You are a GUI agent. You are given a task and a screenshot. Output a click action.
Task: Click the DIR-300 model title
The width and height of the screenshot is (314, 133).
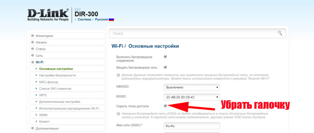click(86, 14)
